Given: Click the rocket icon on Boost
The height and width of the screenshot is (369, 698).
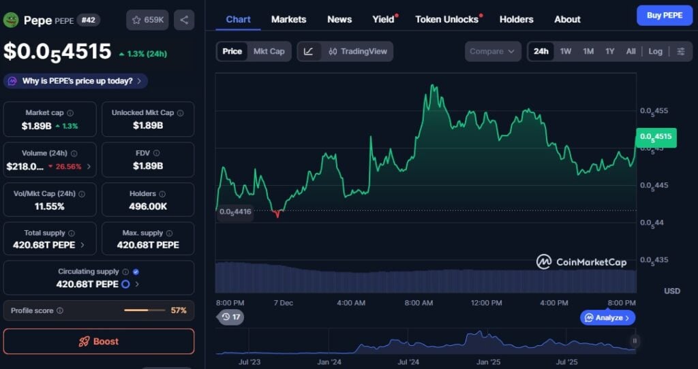Looking at the screenshot, I should click(x=84, y=342).
